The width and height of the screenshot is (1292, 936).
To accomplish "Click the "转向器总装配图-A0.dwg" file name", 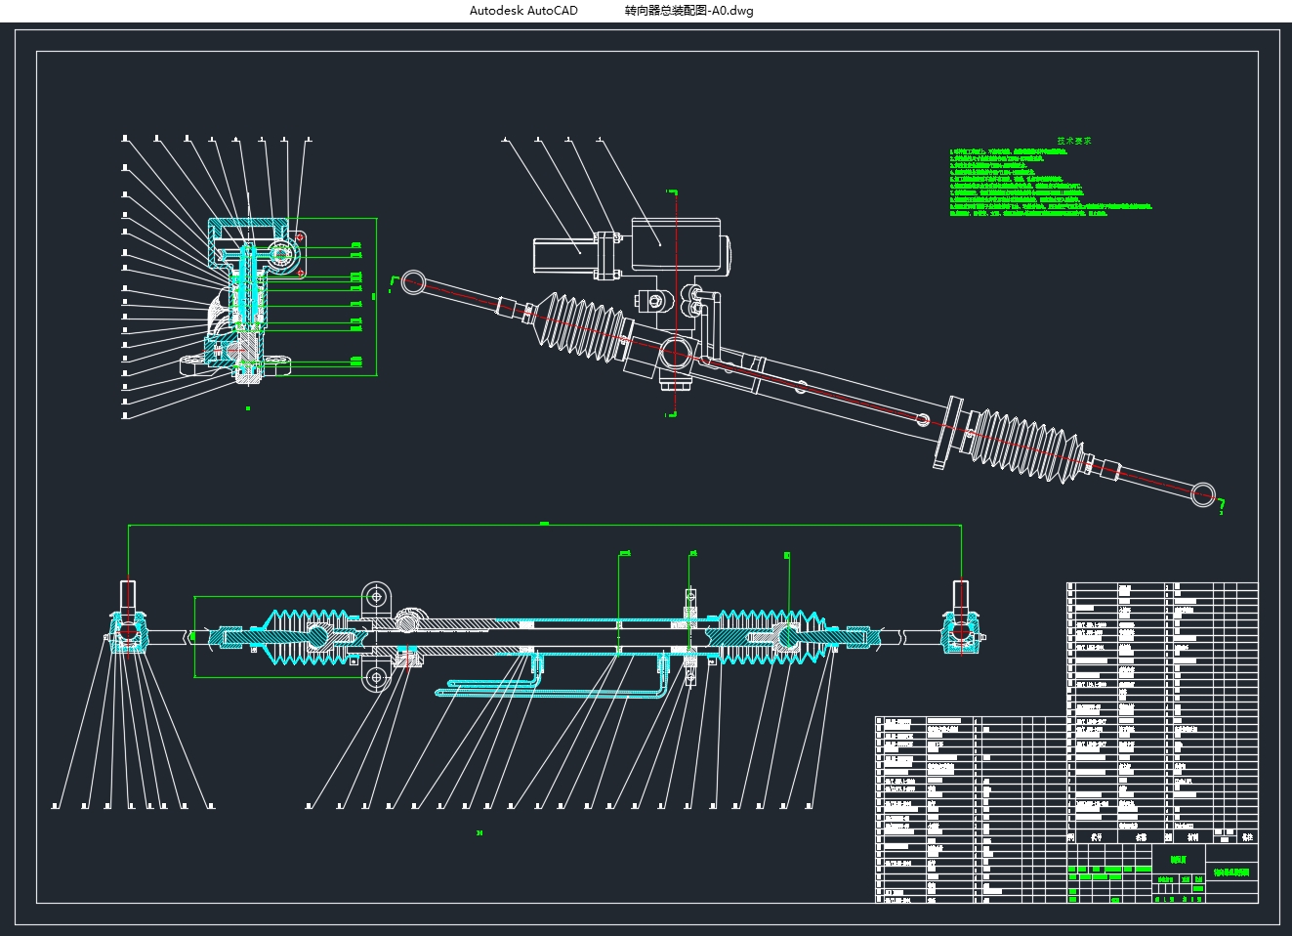I will point(688,11).
